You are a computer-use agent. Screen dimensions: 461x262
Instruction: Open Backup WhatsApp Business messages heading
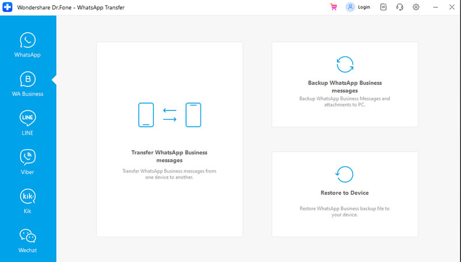[x=345, y=86]
